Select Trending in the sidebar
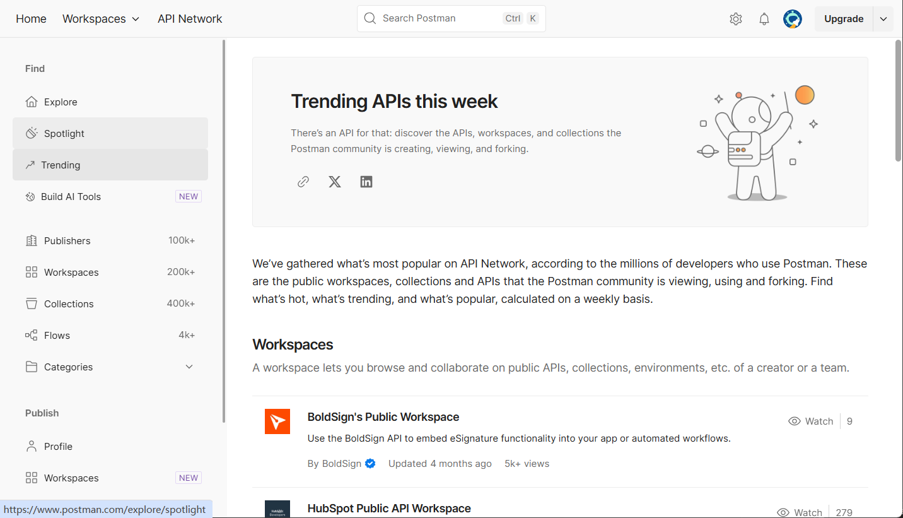The width and height of the screenshot is (903, 518). [x=110, y=165]
